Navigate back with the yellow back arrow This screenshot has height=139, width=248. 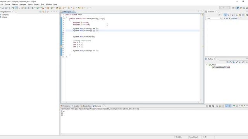(83, 8)
